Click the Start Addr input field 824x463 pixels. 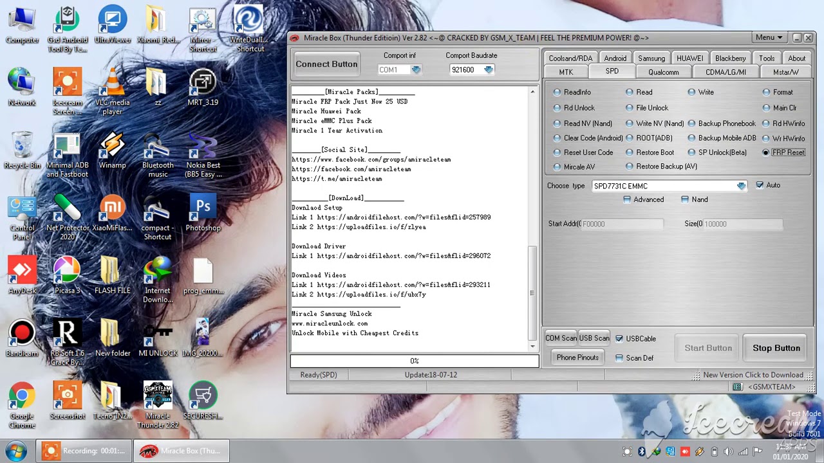click(621, 224)
